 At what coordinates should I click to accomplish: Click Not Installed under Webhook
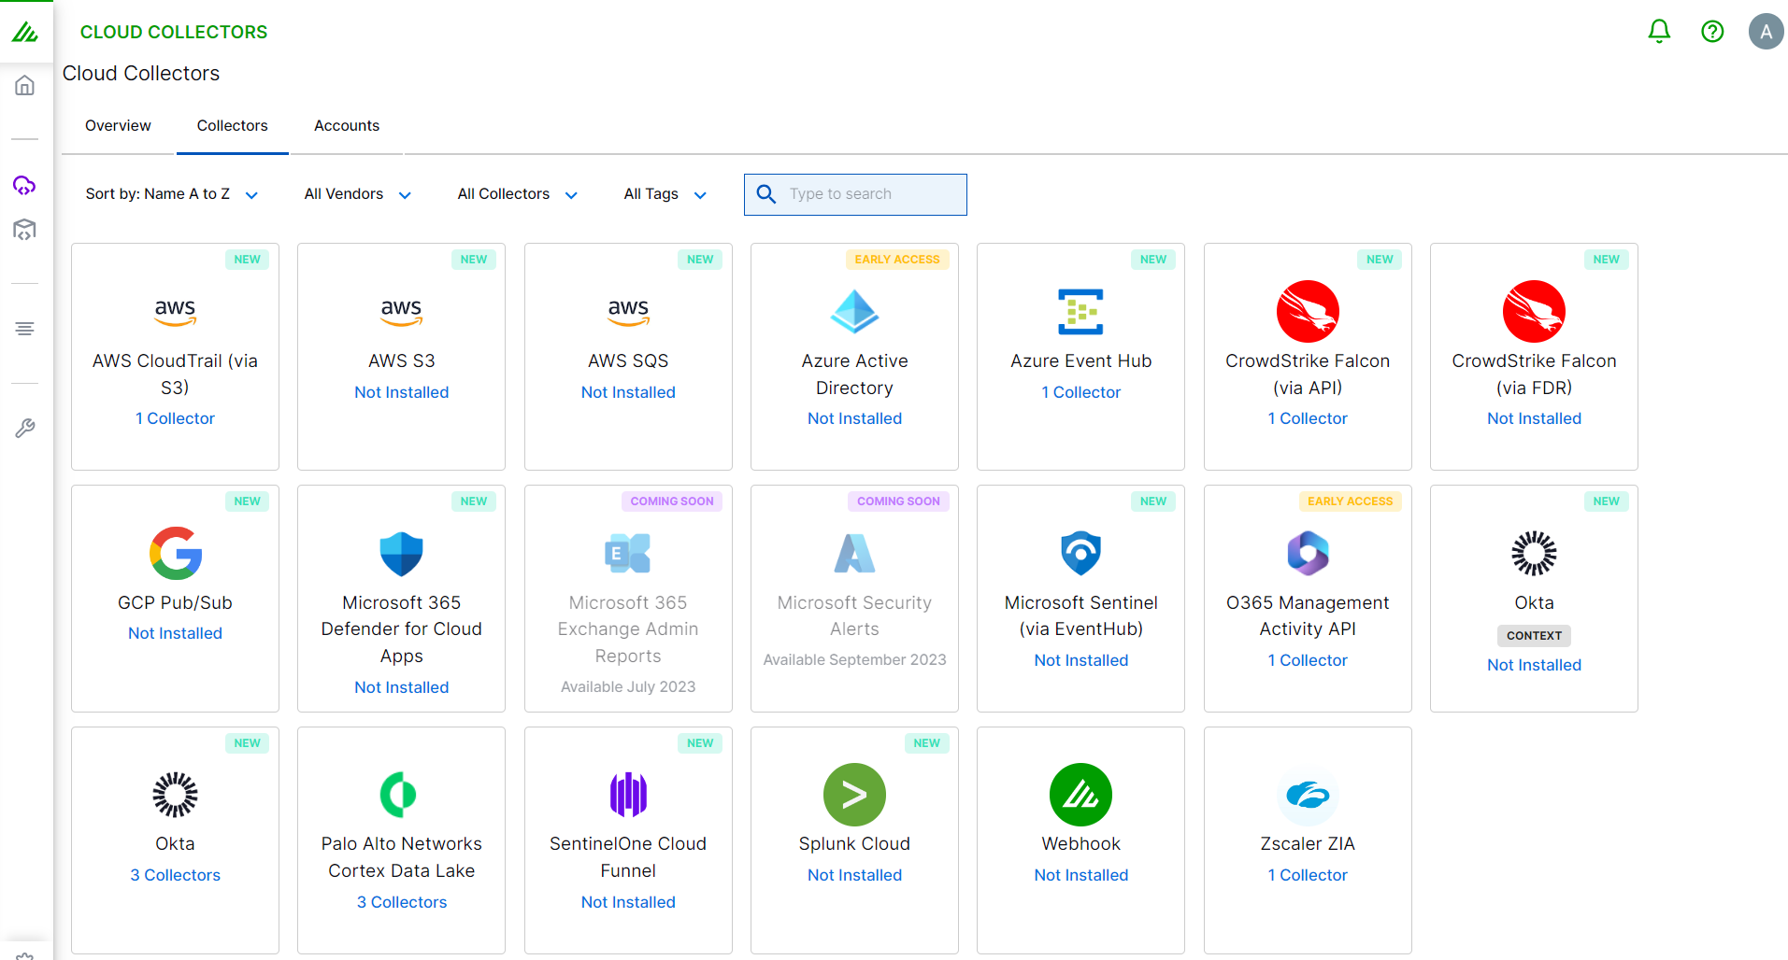pos(1080,875)
